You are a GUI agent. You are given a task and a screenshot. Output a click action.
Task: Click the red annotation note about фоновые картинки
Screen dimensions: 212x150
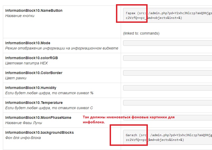129,120
